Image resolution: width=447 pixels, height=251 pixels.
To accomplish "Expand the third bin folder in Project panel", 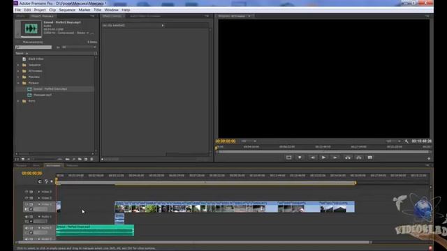I will click(x=18, y=77).
